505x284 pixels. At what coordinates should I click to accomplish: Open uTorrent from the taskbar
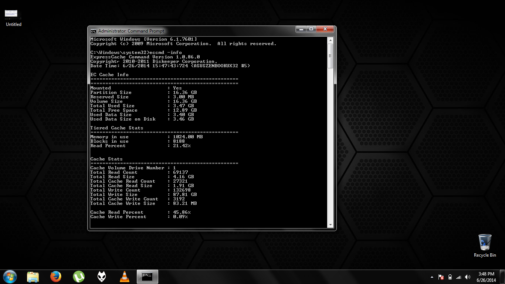pyautogui.click(x=79, y=277)
